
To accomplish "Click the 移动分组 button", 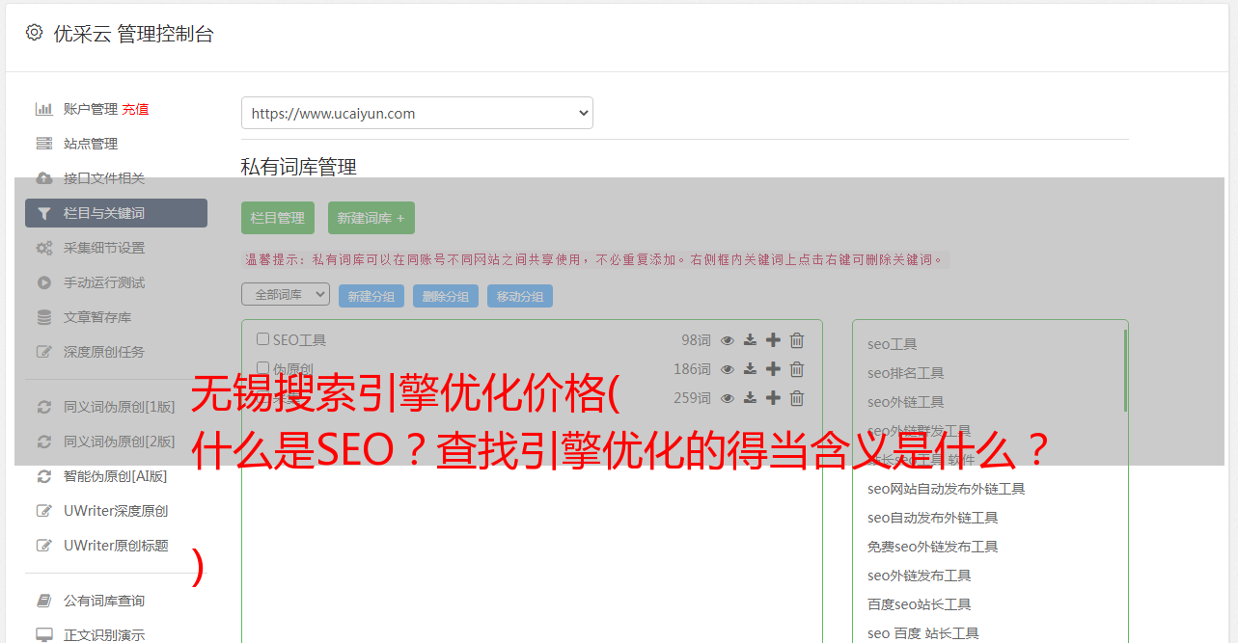I will tap(520, 296).
